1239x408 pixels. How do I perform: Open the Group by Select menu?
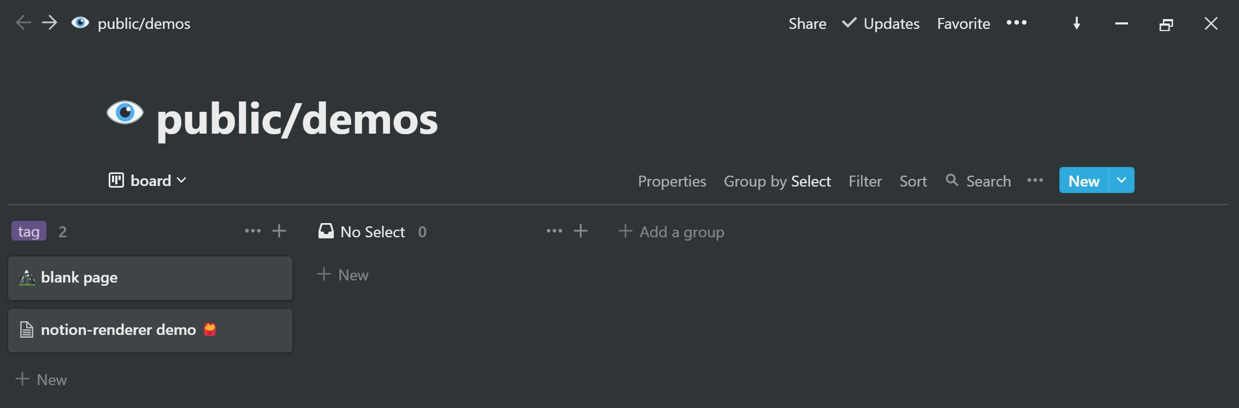[777, 181]
